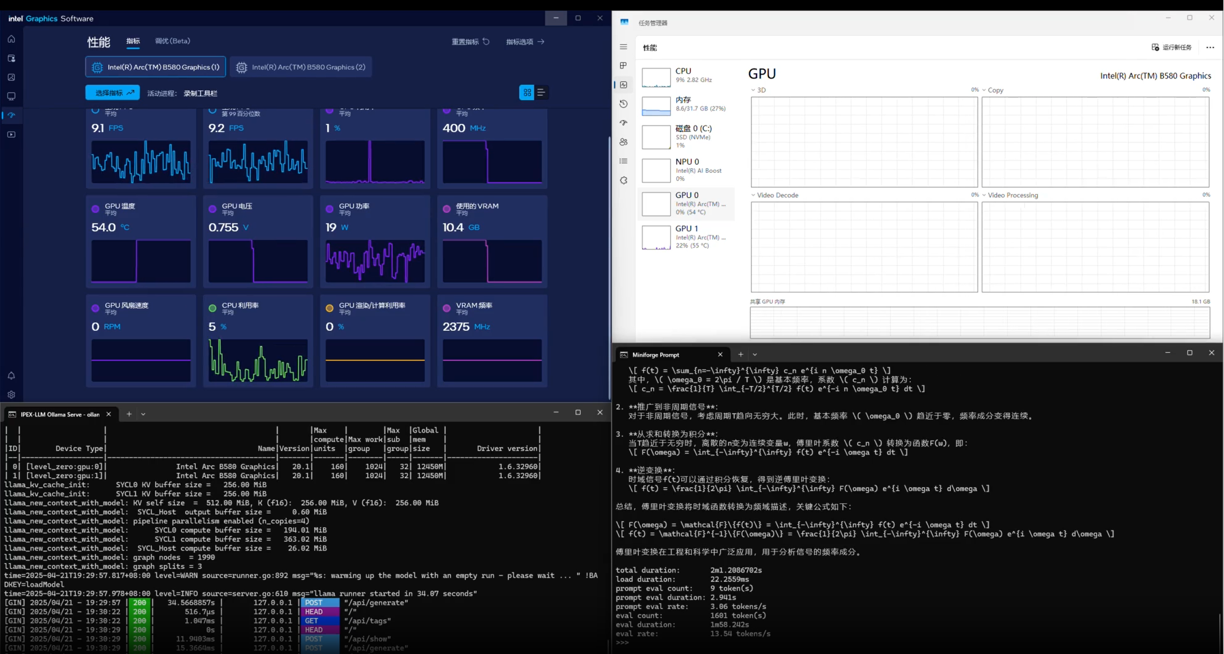Click the GPU 风扇速度 color dot

pyautogui.click(x=96, y=308)
